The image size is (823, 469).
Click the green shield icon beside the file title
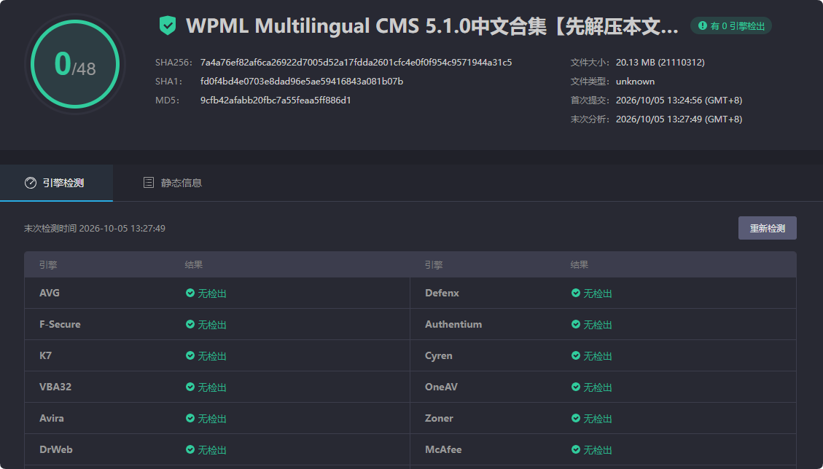coord(168,25)
